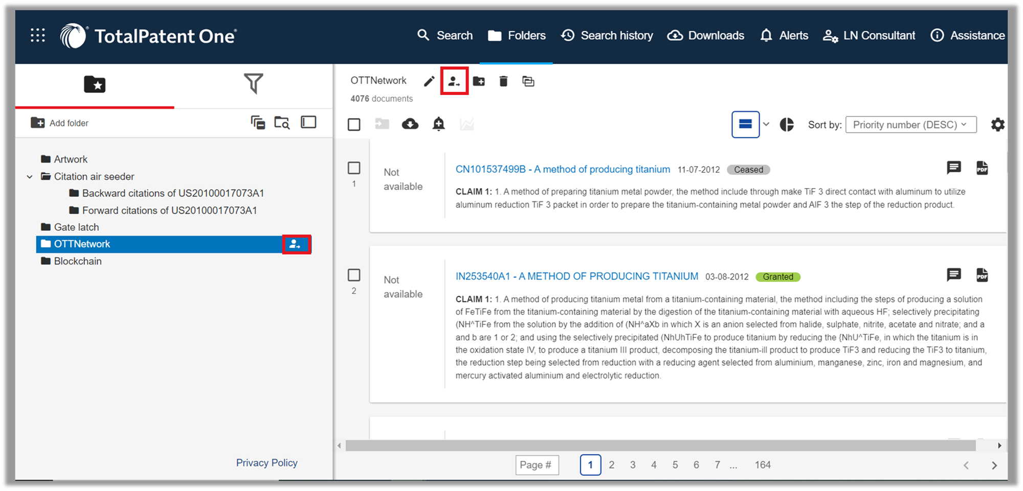Open comments icon for IN253540A1
This screenshot has height=491, width=1023.
[x=954, y=275]
